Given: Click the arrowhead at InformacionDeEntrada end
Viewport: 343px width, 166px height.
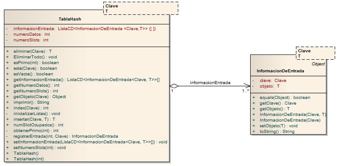Looking at the screenshot, I should [247, 86].
